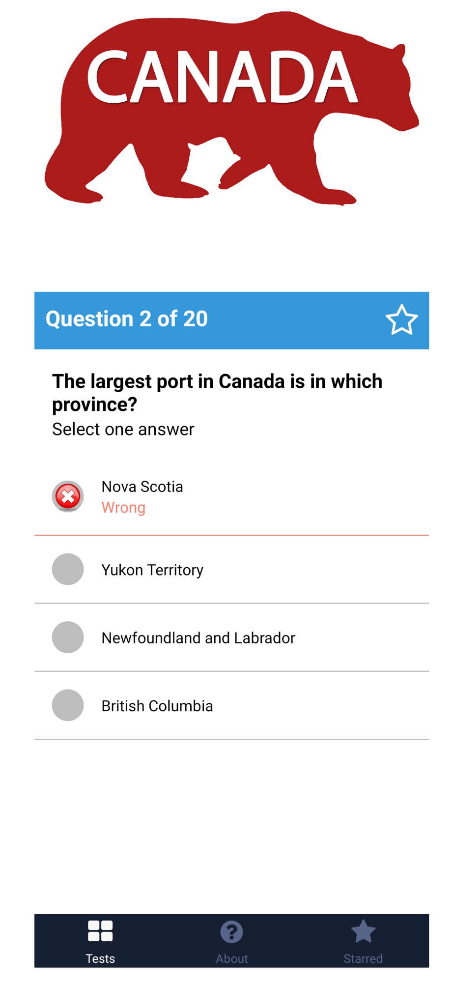The image size is (454, 983).
Task: Star this question with the outline star
Action: click(401, 320)
